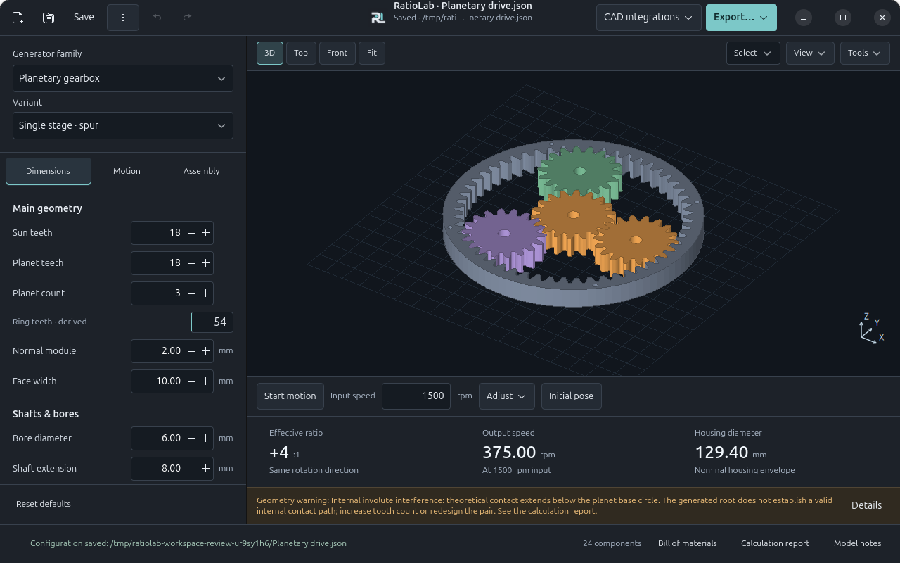Raise Normal module using plus

[x=205, y=351]
